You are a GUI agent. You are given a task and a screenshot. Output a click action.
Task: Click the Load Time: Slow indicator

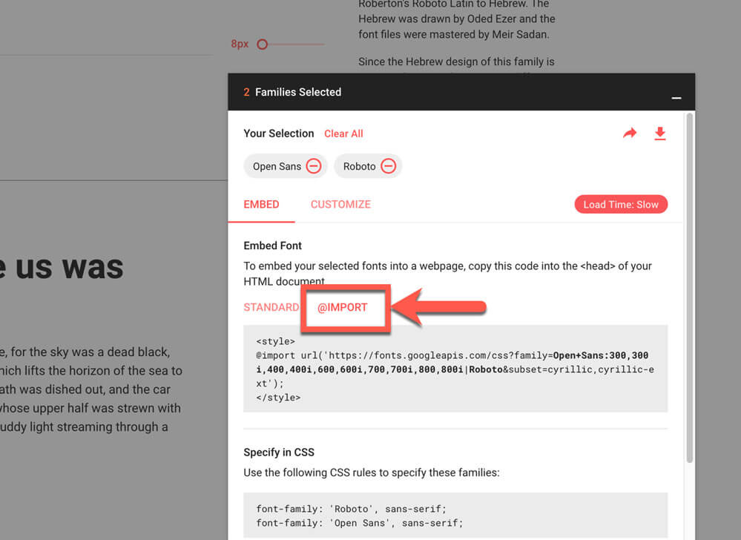coord(621,203)
